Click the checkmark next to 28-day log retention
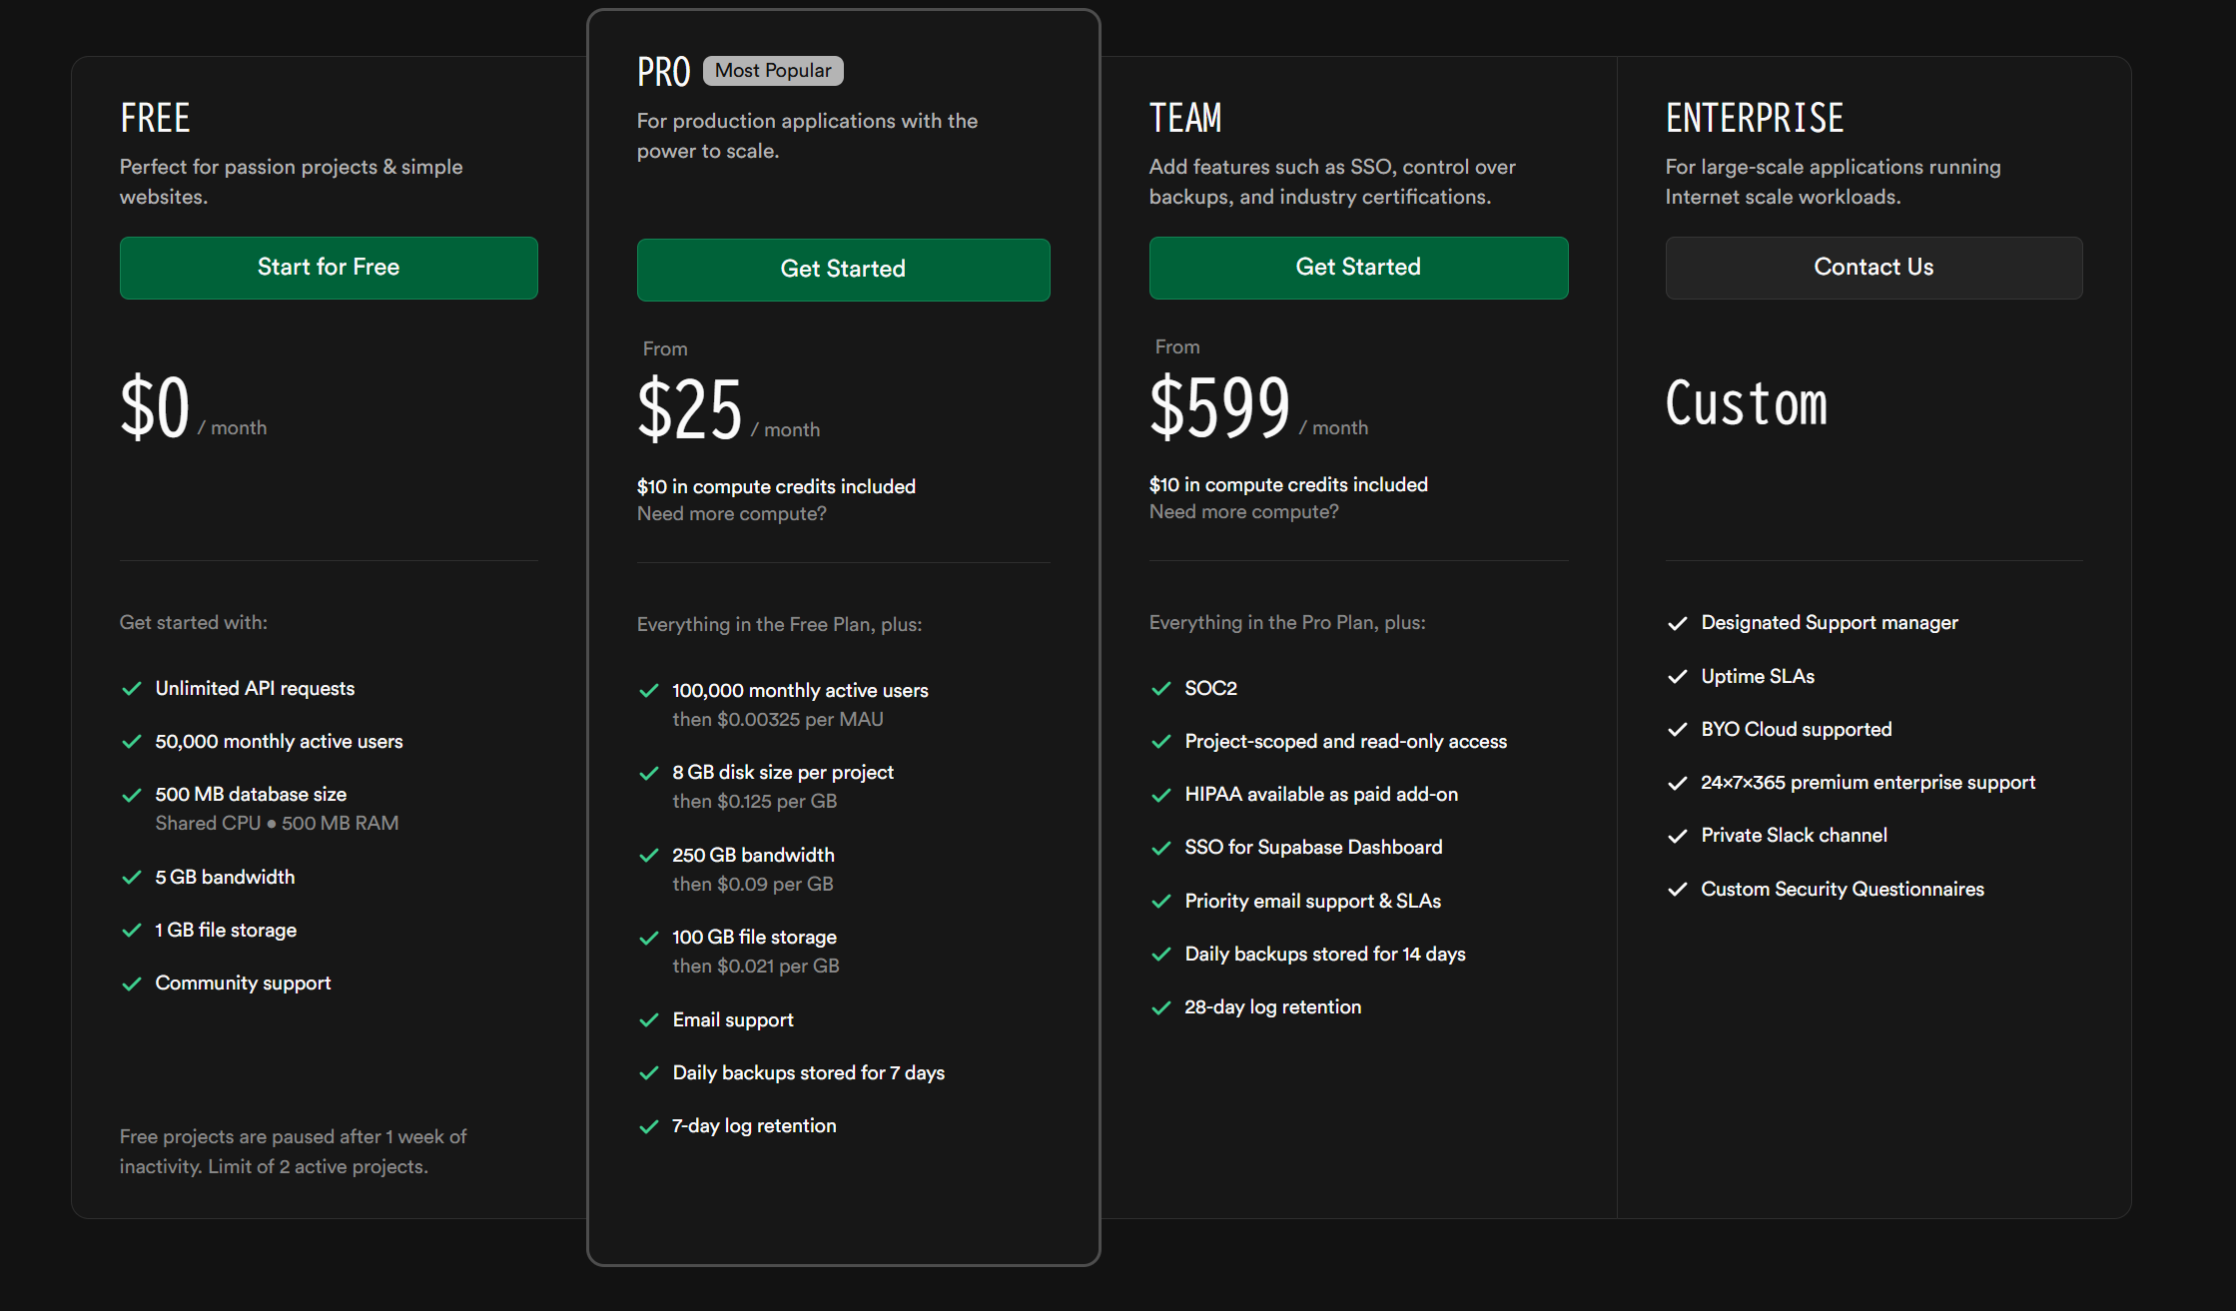2236x1311 pixels. (1161, 1007)
